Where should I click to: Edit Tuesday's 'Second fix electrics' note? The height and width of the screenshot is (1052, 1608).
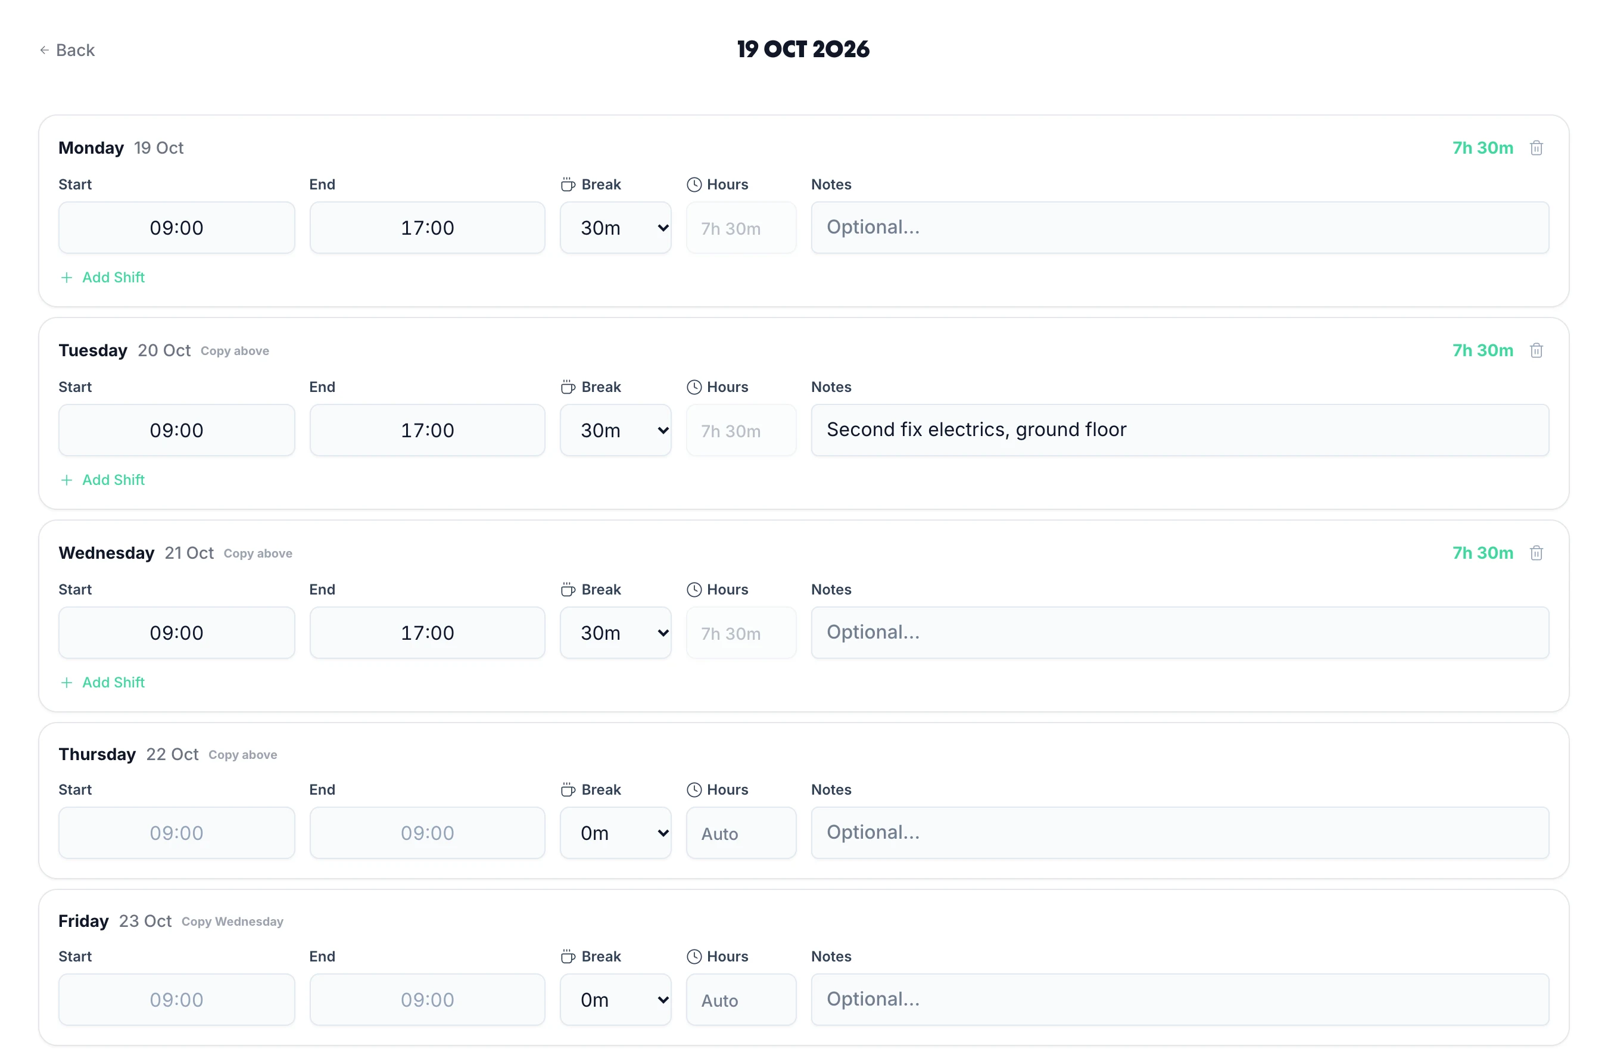pos(1180,431)
